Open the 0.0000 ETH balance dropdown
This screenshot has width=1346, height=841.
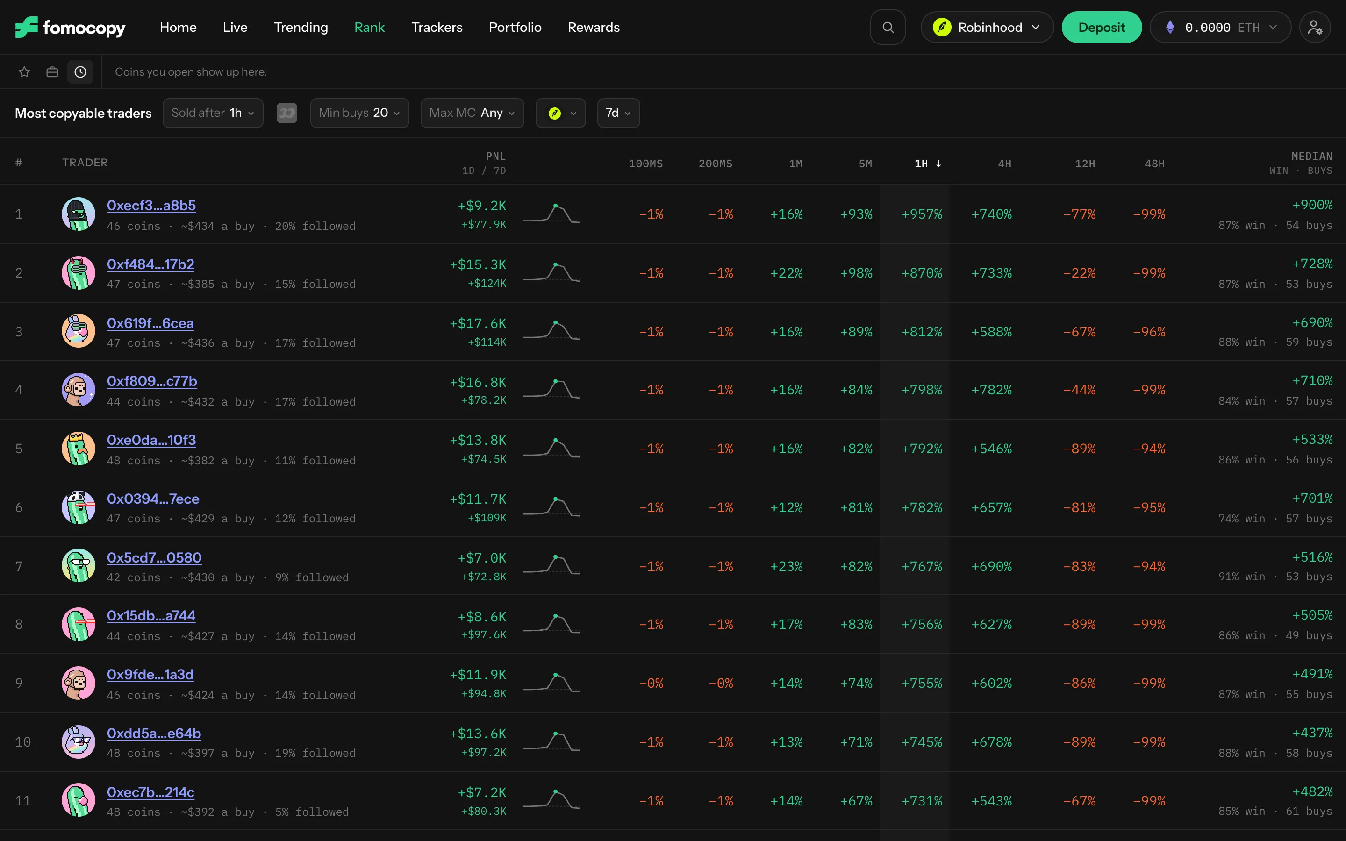point(1220,27)
